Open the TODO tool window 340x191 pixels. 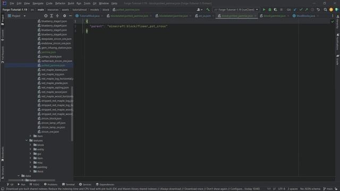35,185
